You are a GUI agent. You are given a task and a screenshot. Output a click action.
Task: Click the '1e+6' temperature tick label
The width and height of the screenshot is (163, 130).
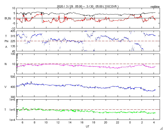click(12, 100)
